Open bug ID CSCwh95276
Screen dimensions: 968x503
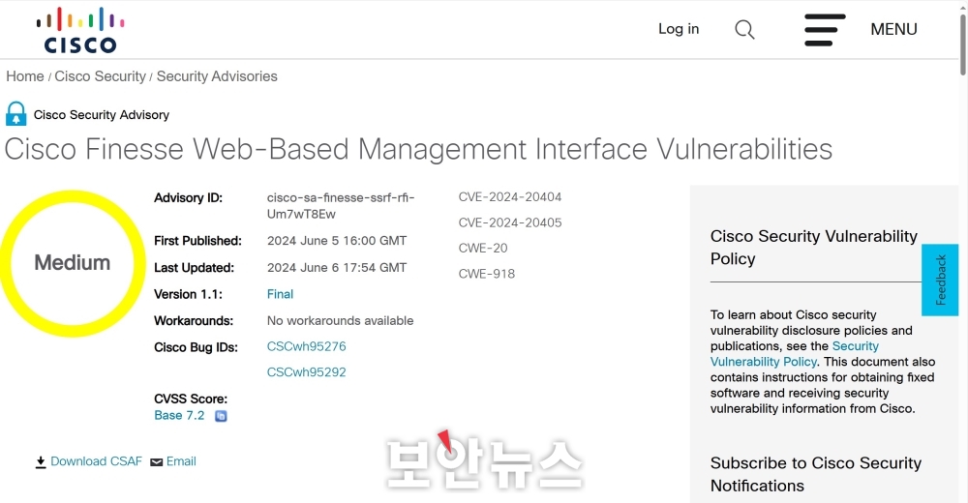pyautogui.click(x=306, y=346)
